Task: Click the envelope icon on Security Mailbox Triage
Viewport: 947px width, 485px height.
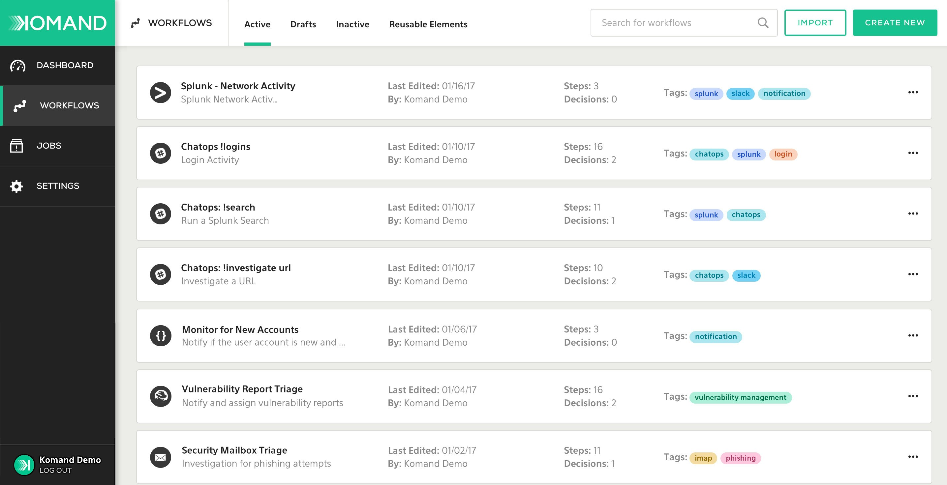Action: pos(161,457)
